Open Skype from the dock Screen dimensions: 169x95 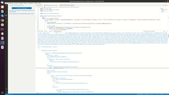click(2, 16)
